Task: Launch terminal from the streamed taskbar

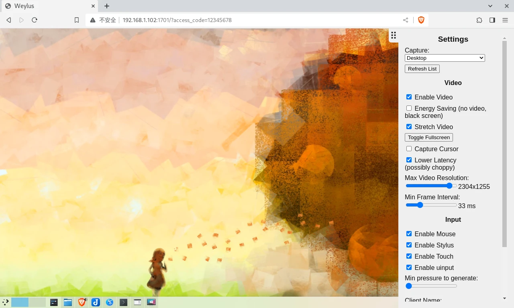Action: [124, 302]
